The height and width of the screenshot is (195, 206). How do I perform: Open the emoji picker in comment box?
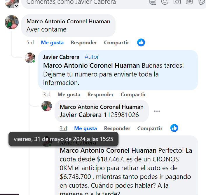(165, 2)
